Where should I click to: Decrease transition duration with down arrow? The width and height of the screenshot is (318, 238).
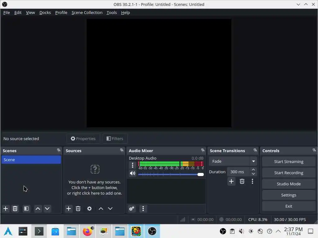[x=253, y=174]
